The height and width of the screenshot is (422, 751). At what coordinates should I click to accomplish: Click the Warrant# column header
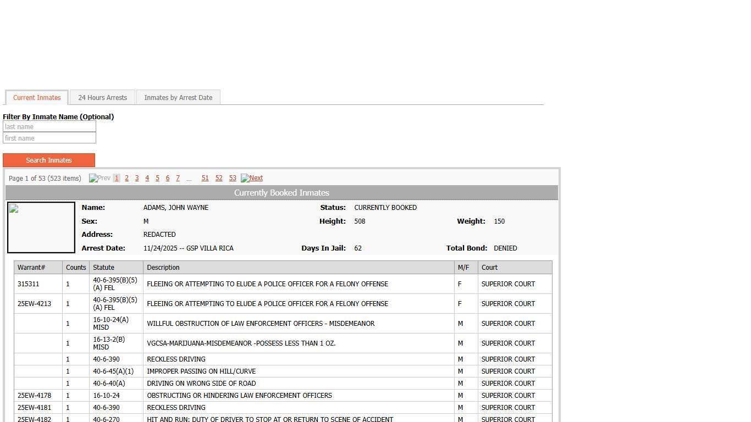pyautogui.click(x=31, y=268)
